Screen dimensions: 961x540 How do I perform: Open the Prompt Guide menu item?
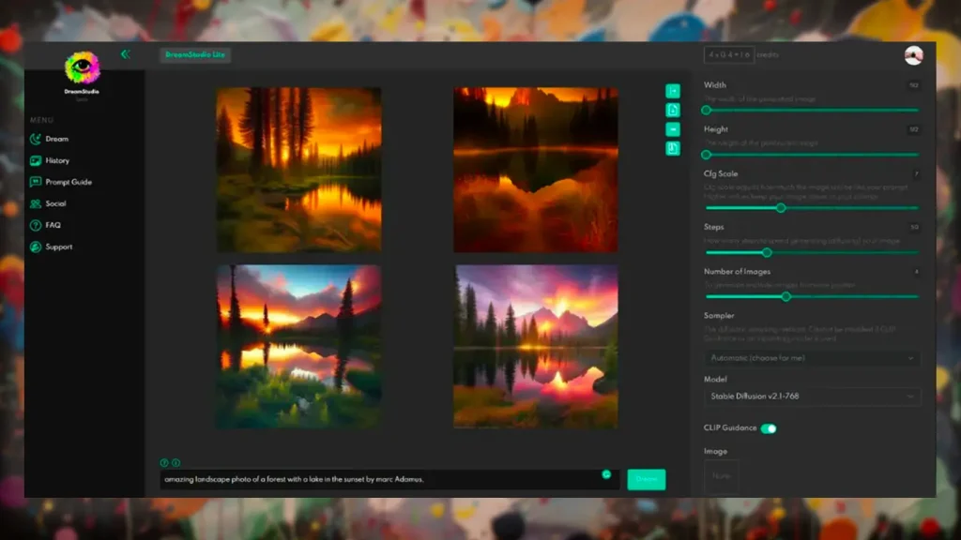pyautogui.click(x=68, y=182)
